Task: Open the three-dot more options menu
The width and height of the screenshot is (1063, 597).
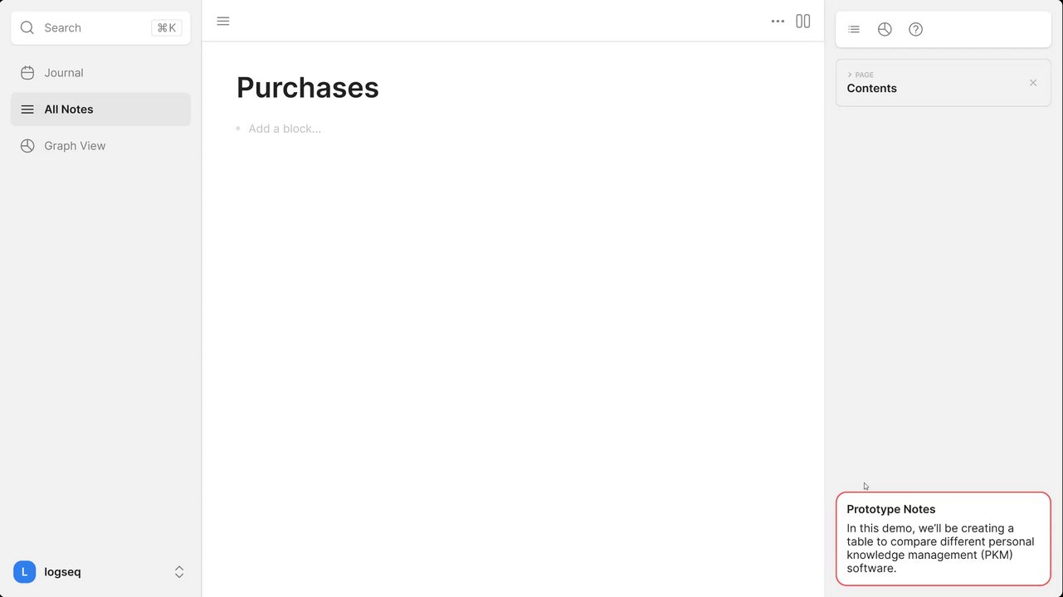Action: [x=778, y=22]
